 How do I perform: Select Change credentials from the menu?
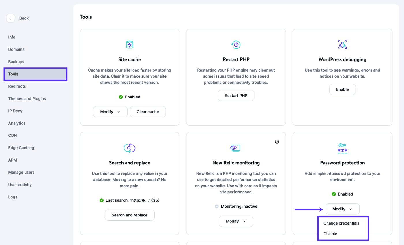click(x=341, y=223)
